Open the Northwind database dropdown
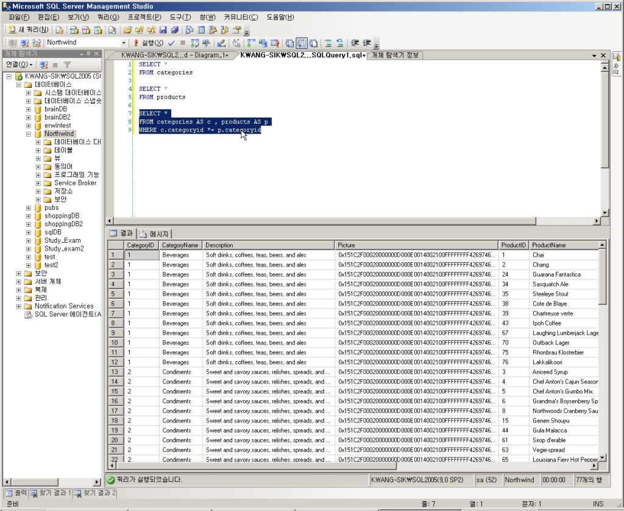 coord(123,43)
